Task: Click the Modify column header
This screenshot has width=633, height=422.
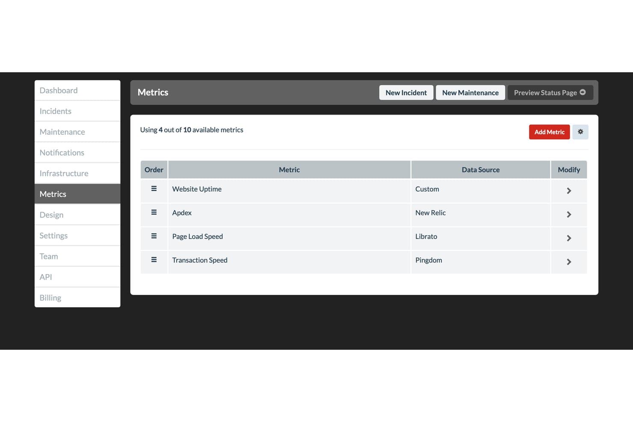Action: tap(569, 170)
